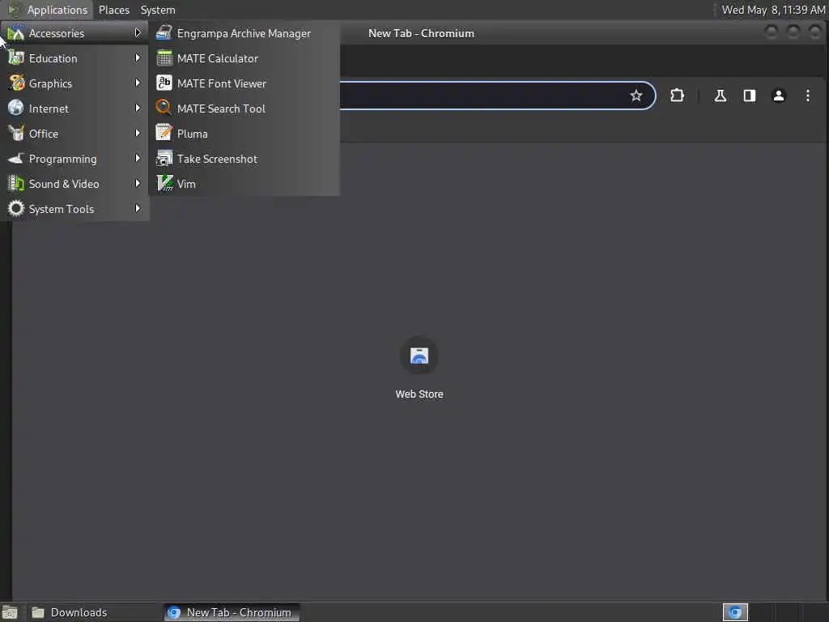The width and height of the screenshot is (829, 622).
Task: Click the Internet globe icon
Action: tap(16, 108)
